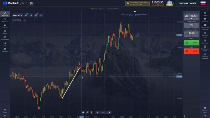Open the EUR/JPY asset dropdown
Screen dimensions: 210x118
click(17, 15)
